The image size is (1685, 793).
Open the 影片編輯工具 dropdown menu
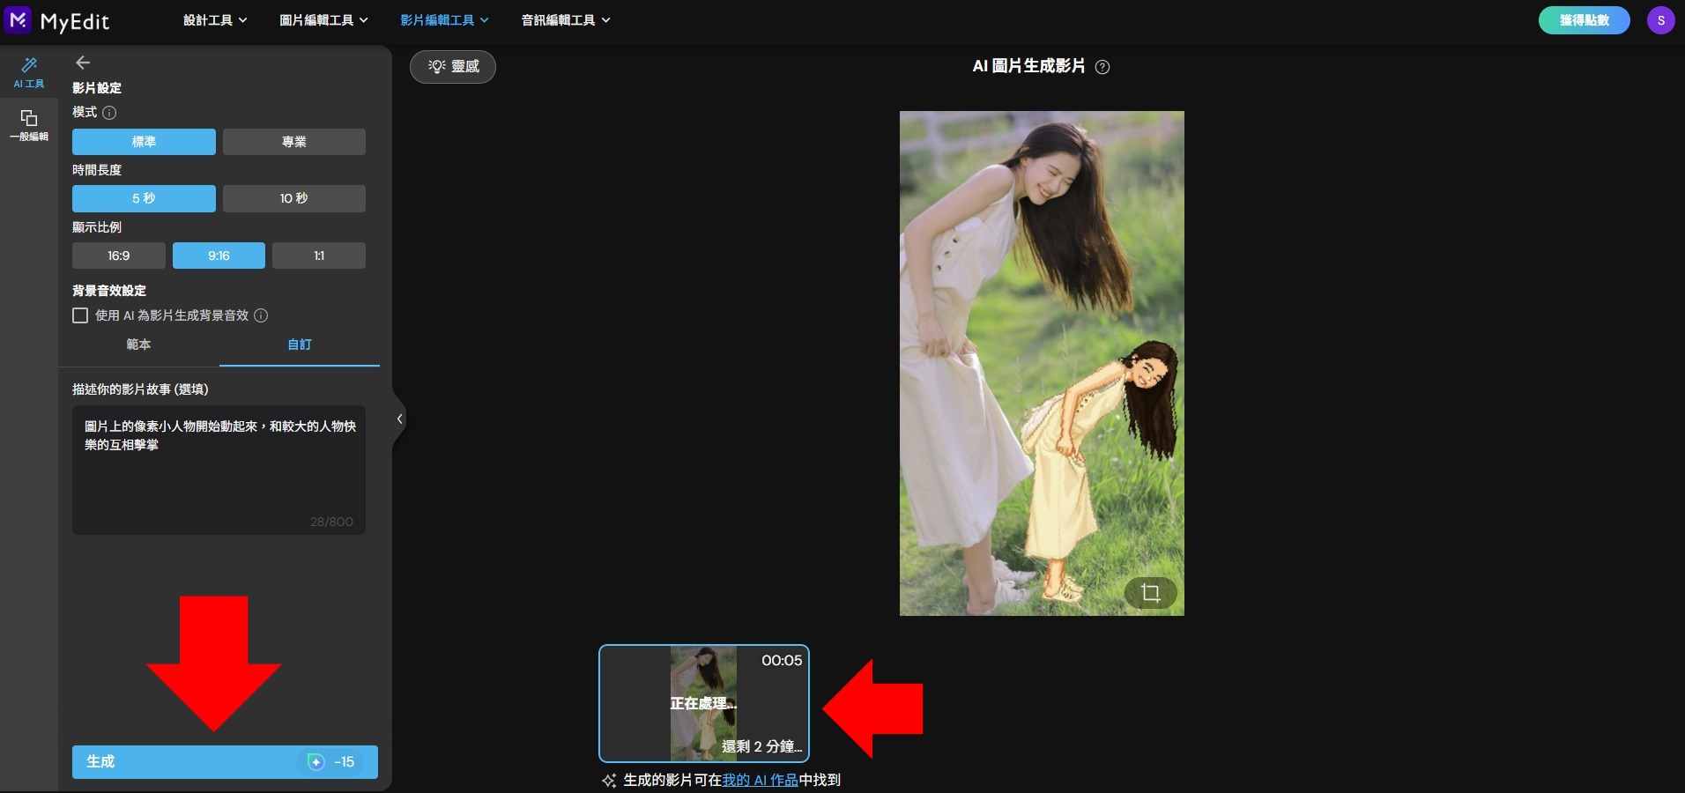coord(444,20)
